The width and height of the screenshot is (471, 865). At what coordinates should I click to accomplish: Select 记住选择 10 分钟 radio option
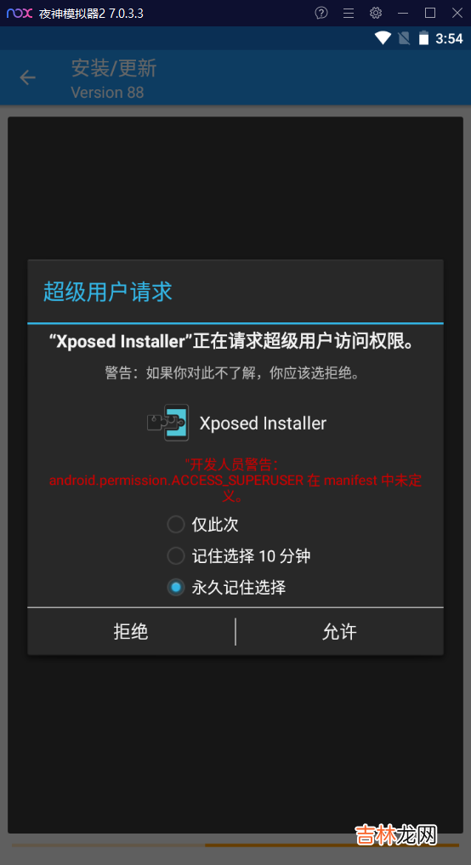(175, 555)
